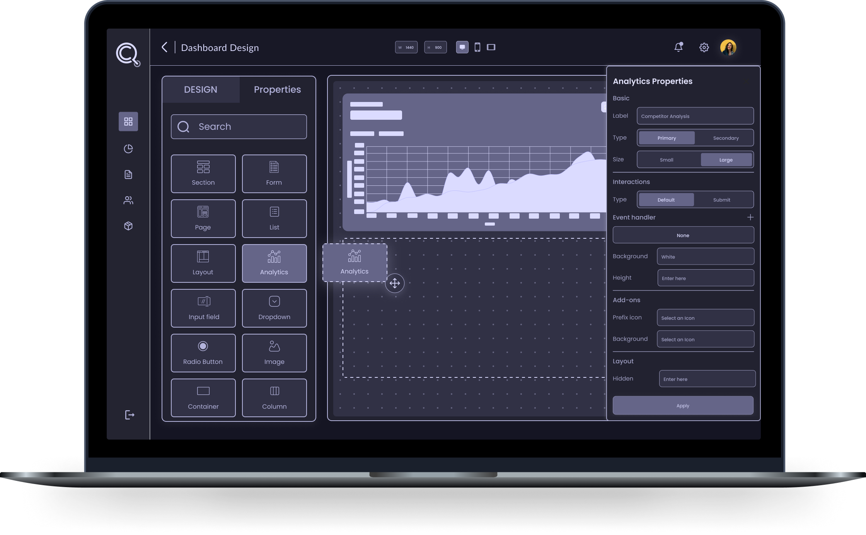Open the users sidebar icon

pos(128,200)
